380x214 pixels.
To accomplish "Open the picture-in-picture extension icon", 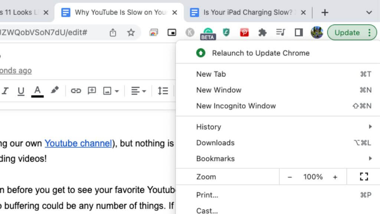I will click(x=172, y=32).
